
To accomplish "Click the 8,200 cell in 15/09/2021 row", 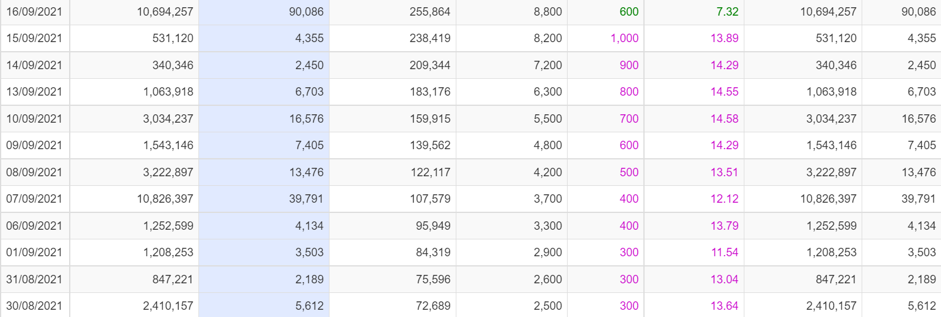I will pyautogui.click(x=548, y=38).
